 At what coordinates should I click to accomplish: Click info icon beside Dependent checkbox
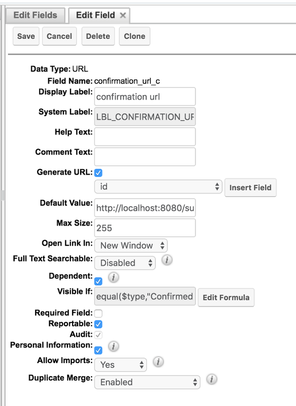tap(113, 277)
